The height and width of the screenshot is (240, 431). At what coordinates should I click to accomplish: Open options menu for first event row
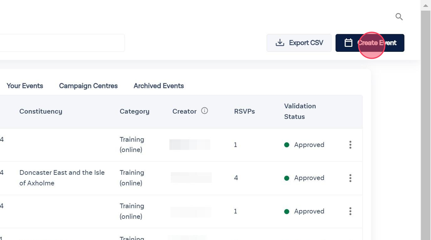point(350,145)
